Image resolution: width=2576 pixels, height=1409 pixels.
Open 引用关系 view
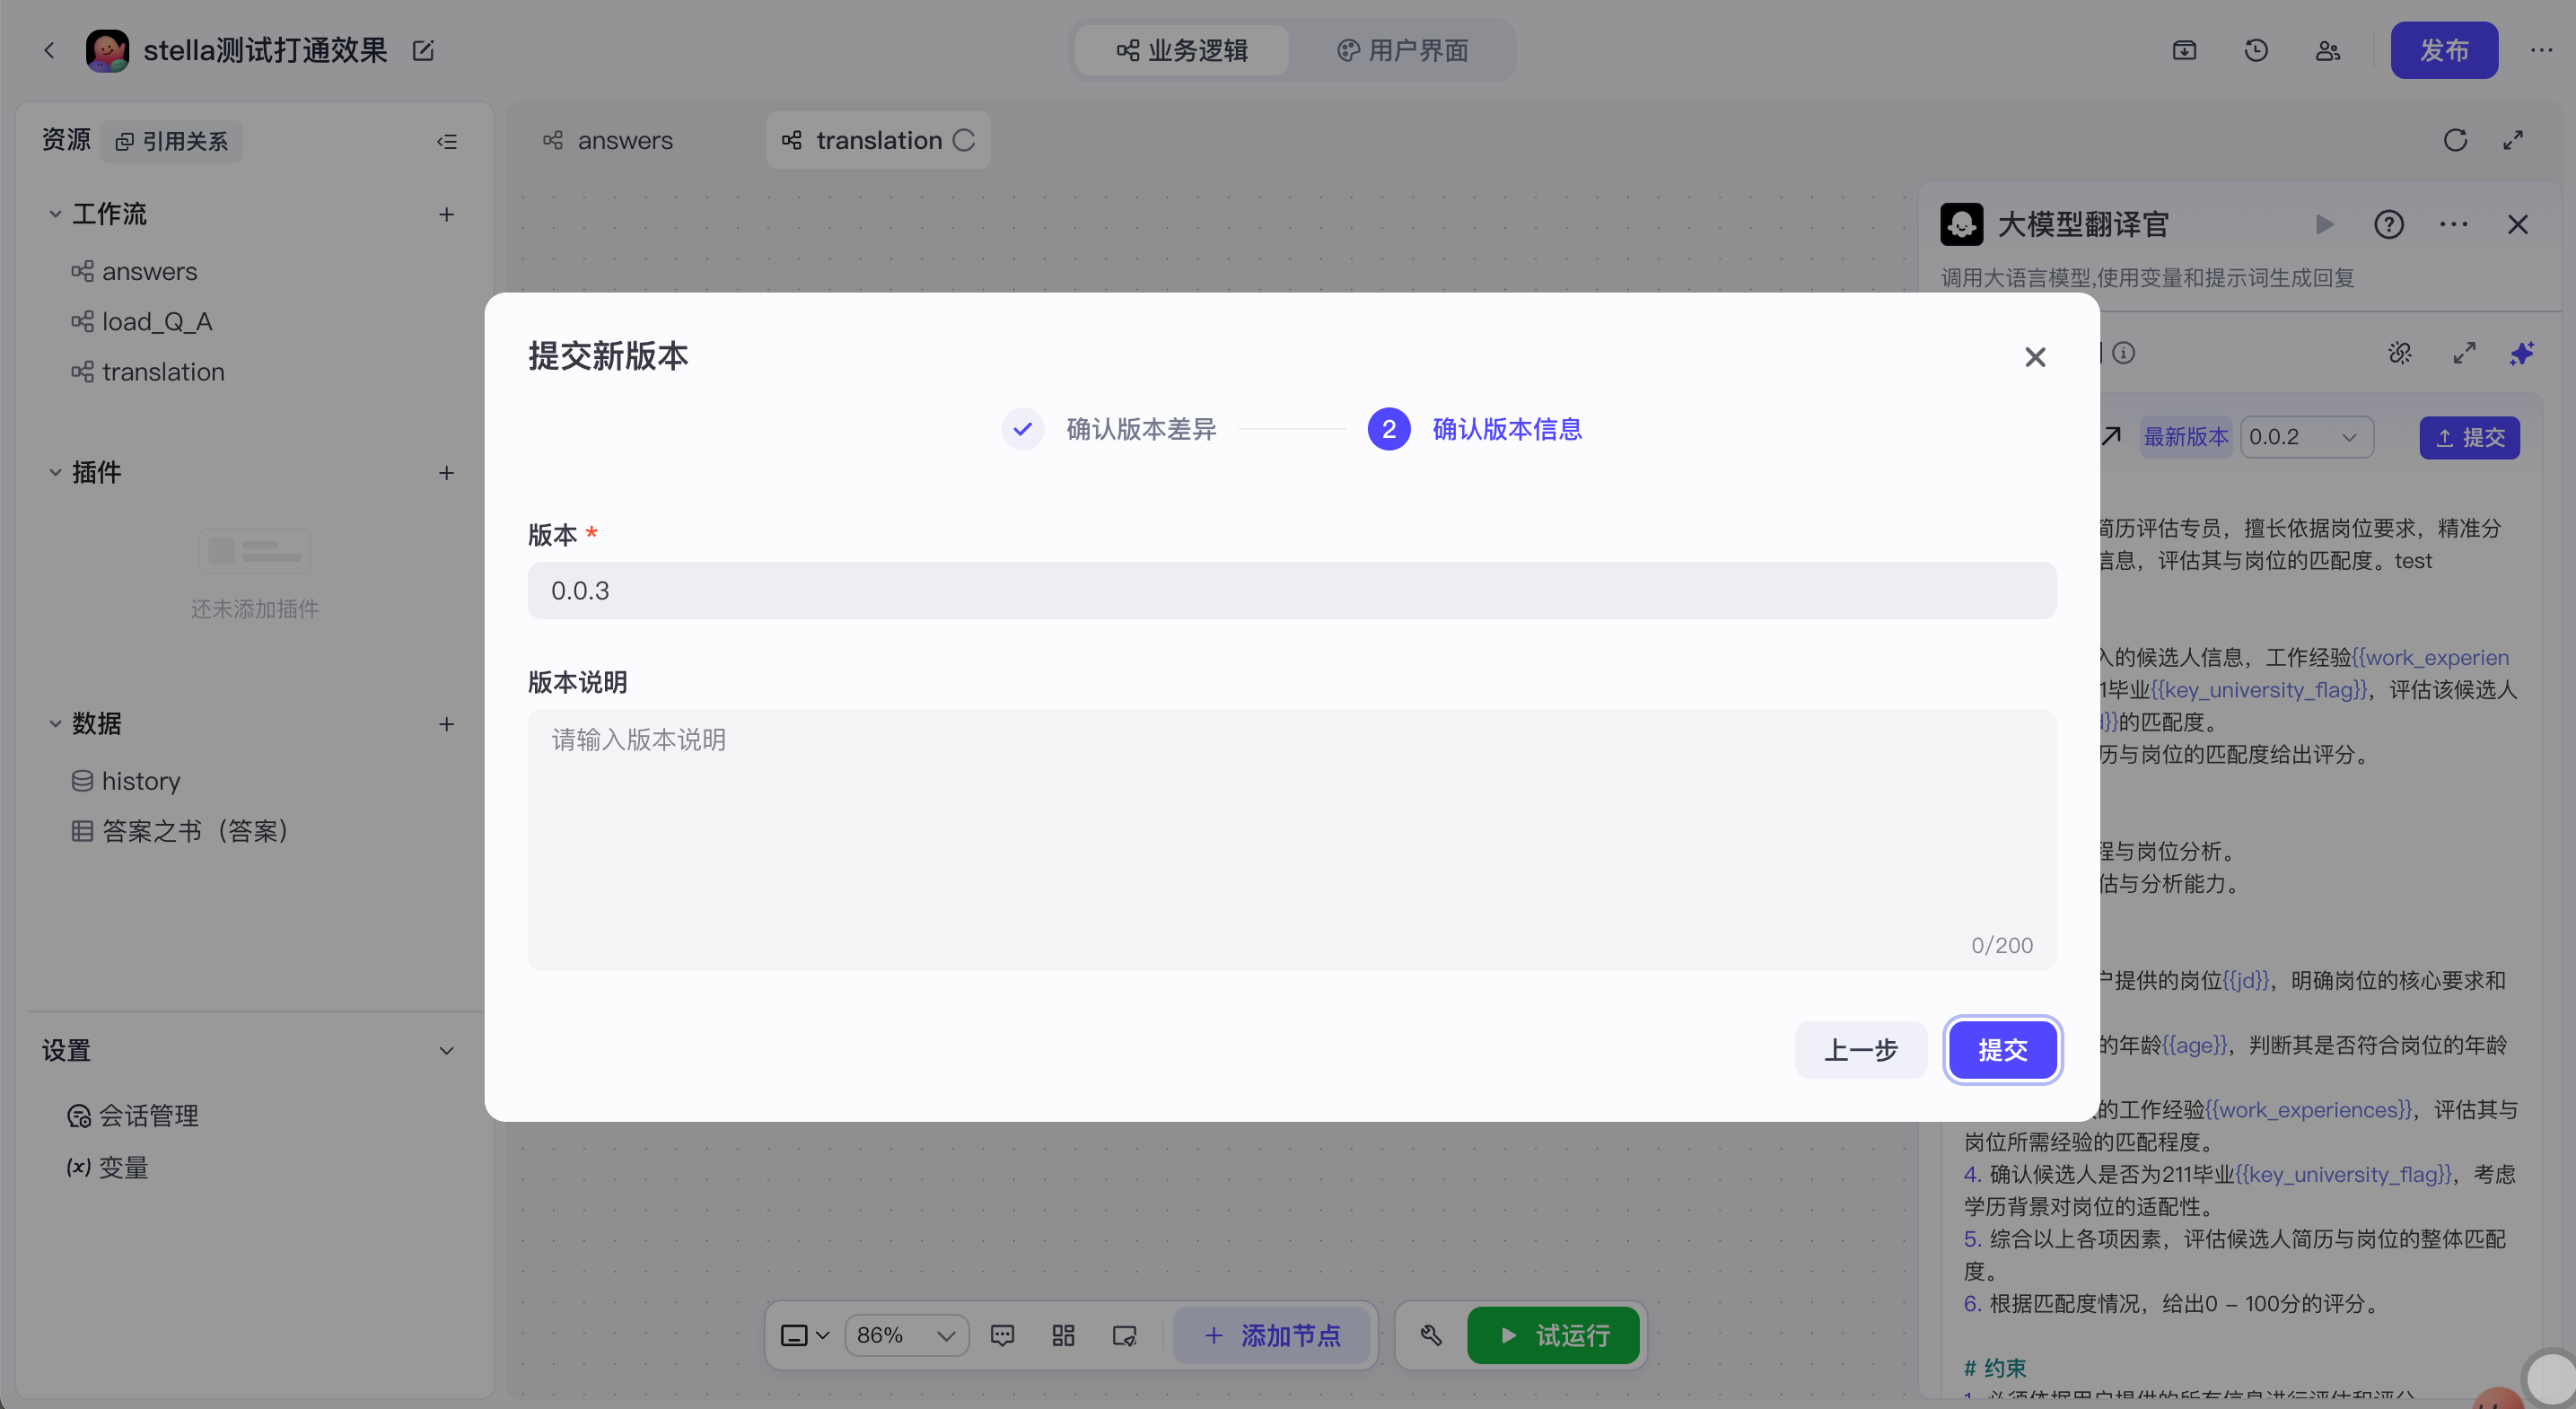click(172, 141)
